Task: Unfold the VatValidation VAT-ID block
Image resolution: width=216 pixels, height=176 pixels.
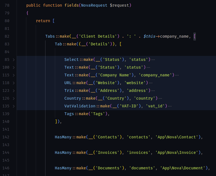Action: (x=14, y=106)
